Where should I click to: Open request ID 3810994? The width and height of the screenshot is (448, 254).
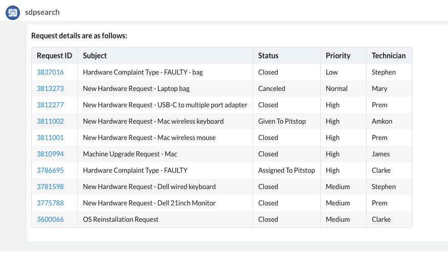(50, 154)
